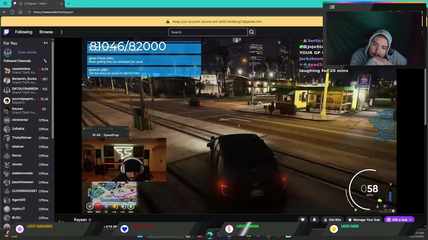This screenshot has height=240, width=428.
Task: Click Manage Your Sub button
Action: coord(364,220)
